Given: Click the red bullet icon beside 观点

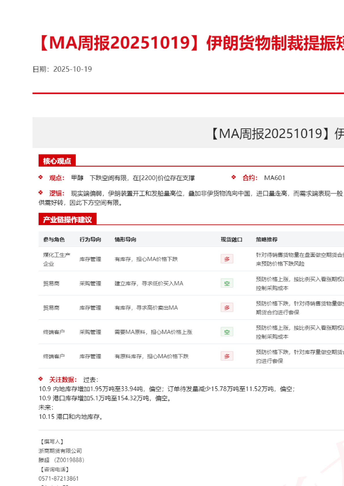Looking at the screenshot, I should click(41, 177).
